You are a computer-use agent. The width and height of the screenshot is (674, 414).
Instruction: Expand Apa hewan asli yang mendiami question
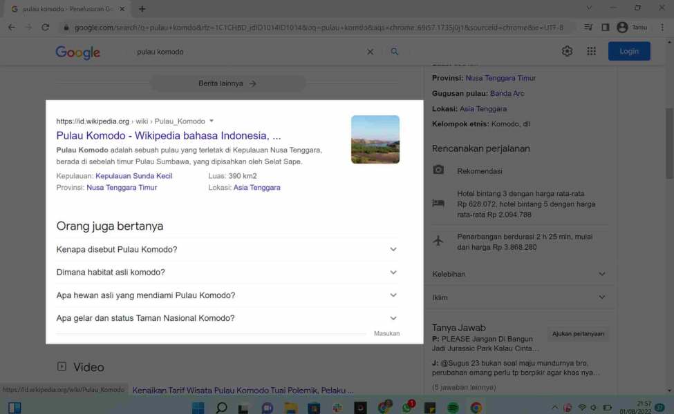coord(227,295)
